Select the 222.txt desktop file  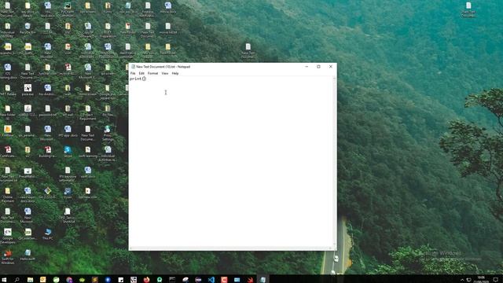click(x=47, y=28)
